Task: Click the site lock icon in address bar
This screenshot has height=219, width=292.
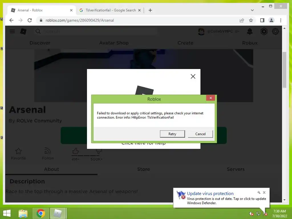Action: tap(41, 20)
